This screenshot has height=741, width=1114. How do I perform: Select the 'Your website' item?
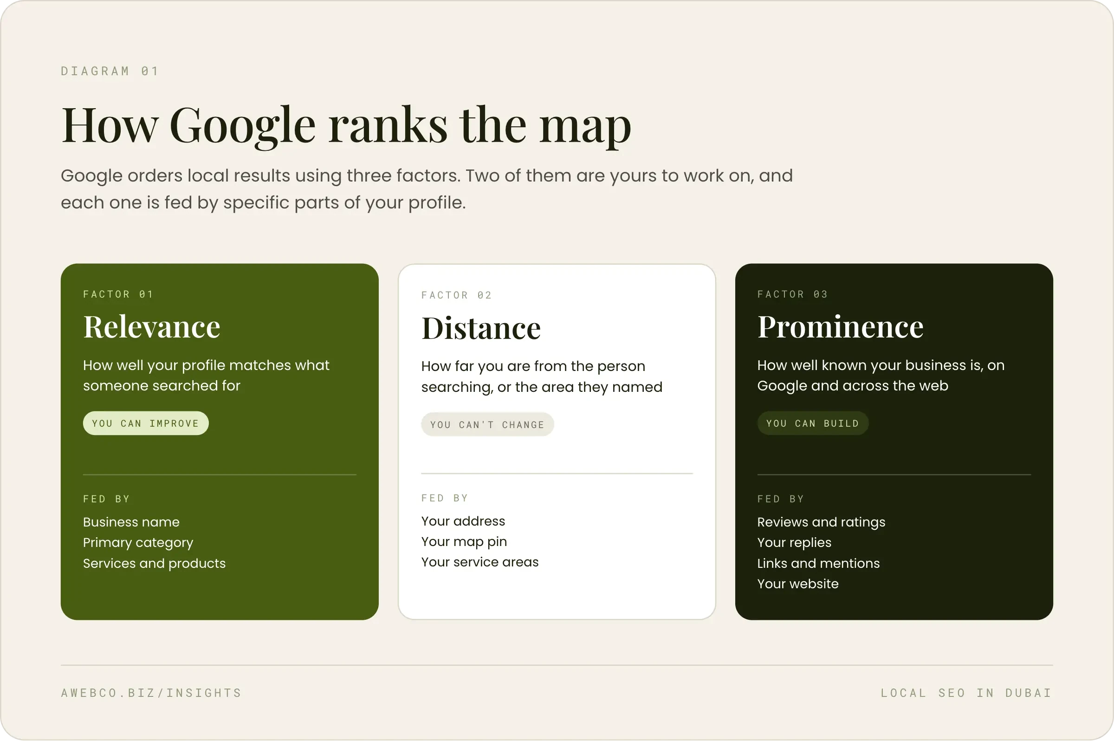click(798, 584)
